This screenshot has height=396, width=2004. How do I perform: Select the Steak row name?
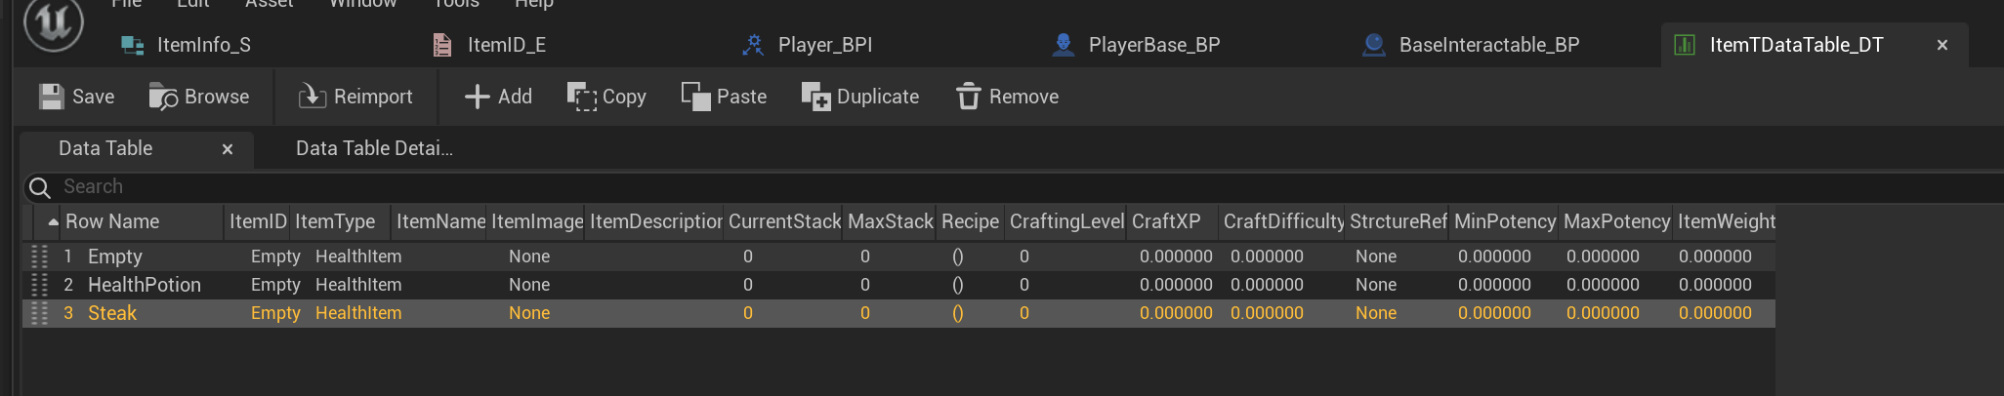point(112,313)
